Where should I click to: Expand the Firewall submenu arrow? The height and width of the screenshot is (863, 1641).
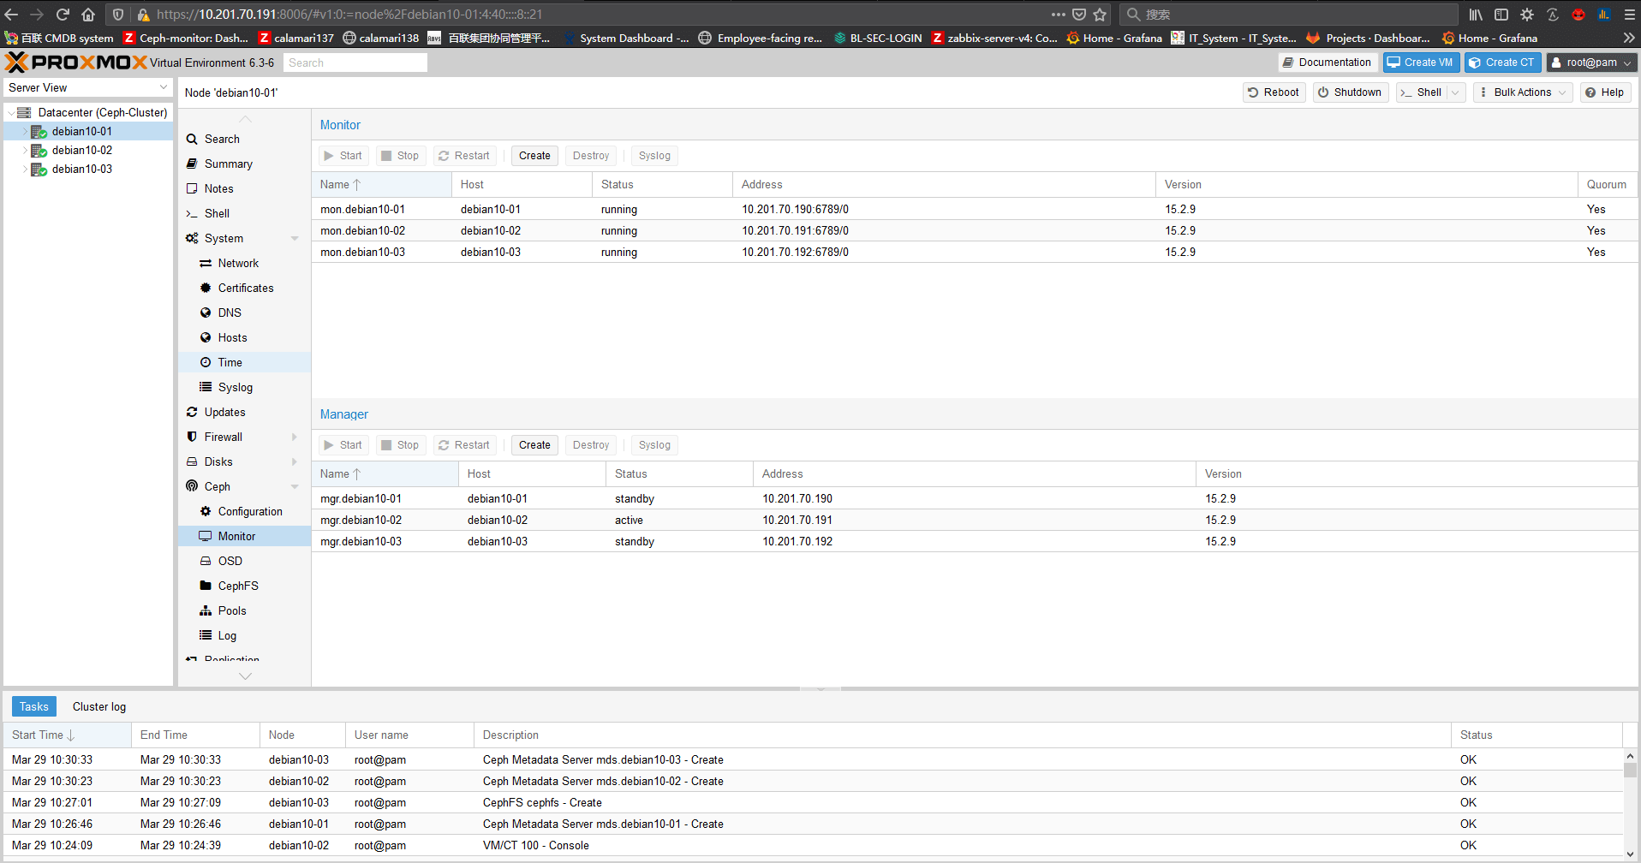click(295, 437)
